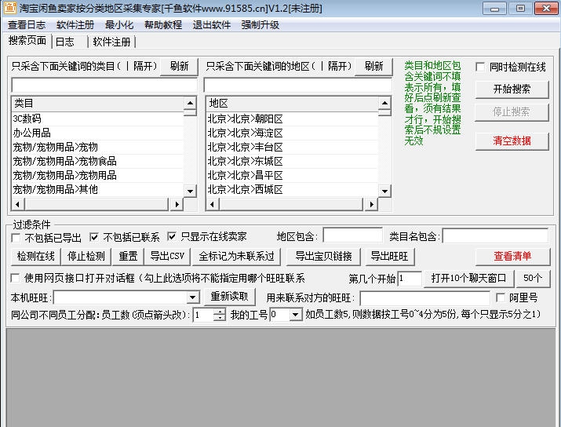
Task: Focus the category keyword input field
Action: click(104, 86)
